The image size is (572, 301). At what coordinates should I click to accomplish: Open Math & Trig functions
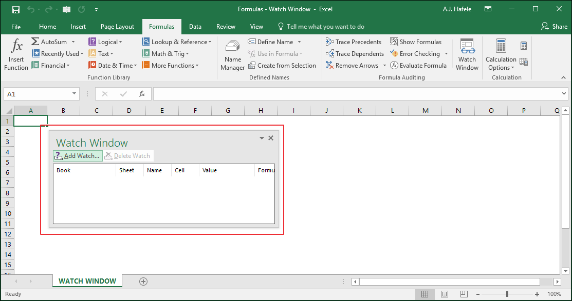tap(165, 53)
